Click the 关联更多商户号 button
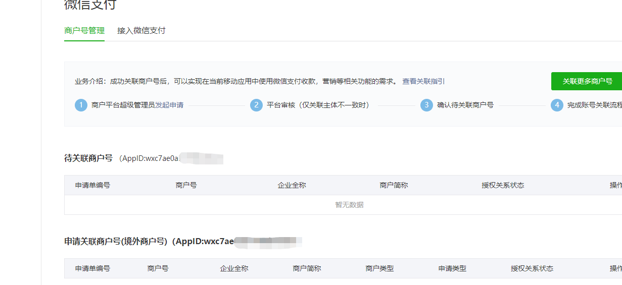 [x=587, y=81]
